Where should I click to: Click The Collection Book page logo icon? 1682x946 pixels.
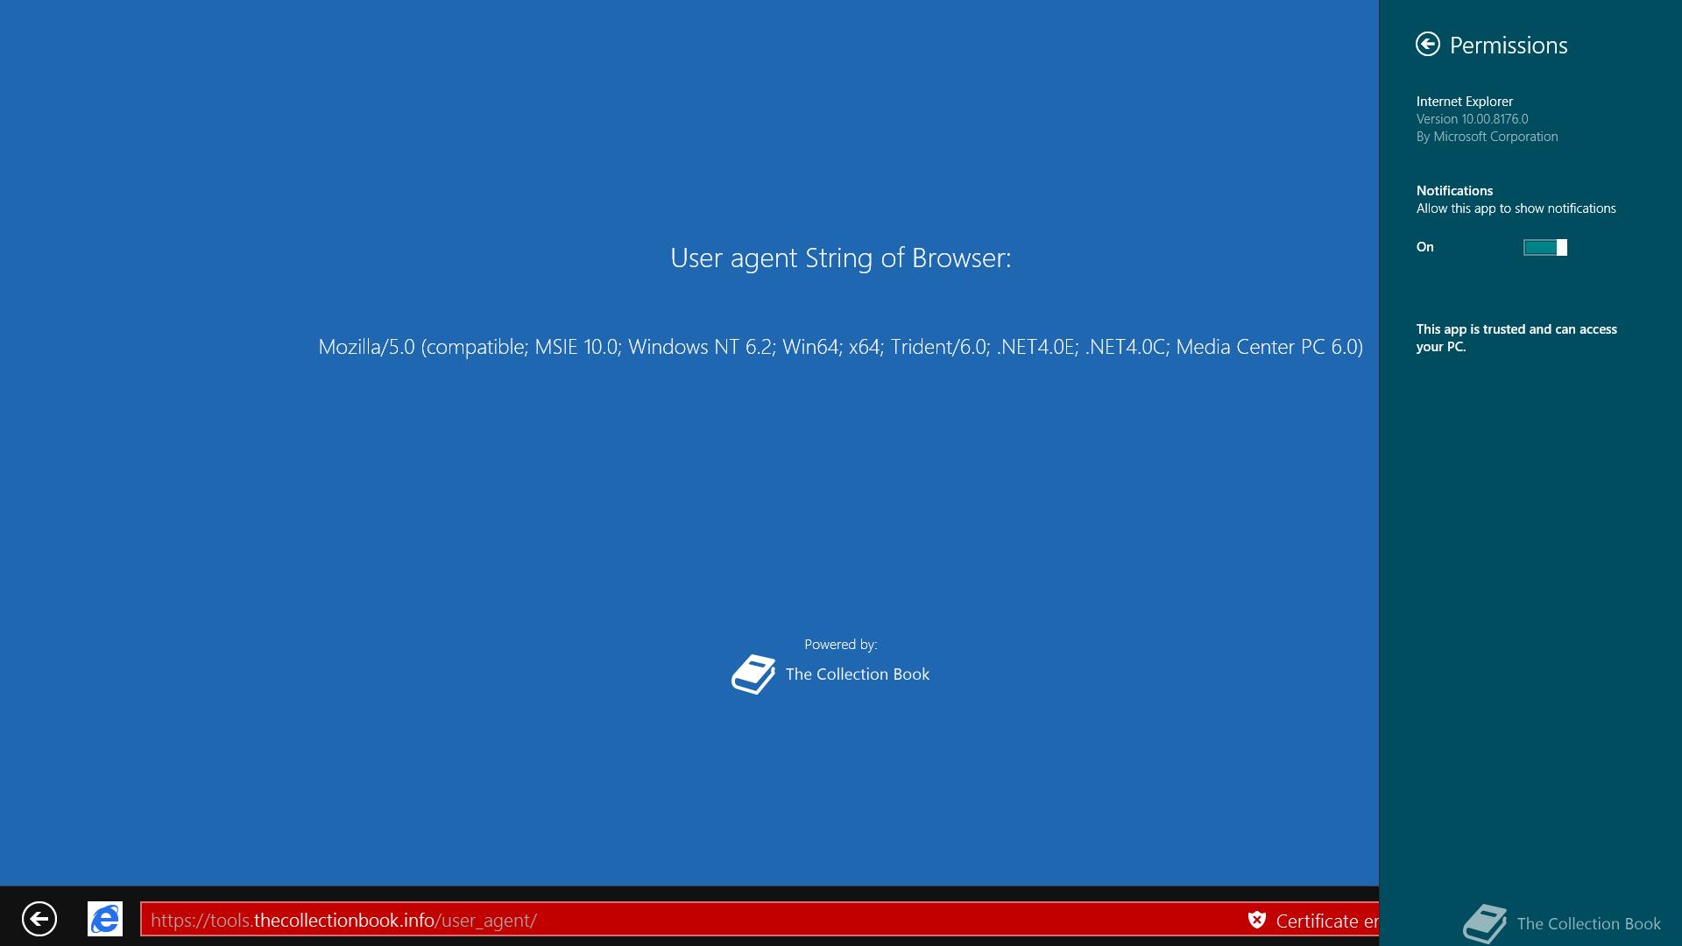[753, 674]
